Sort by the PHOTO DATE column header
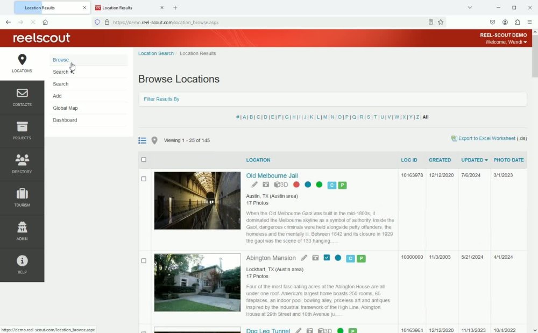This screenshot has height=333, width=538. click(x=508, y=160)
